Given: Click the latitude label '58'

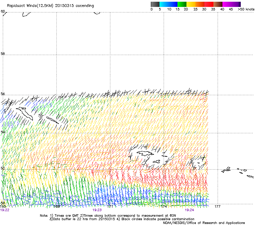Looking at the screenshot, I should point(3,54).
